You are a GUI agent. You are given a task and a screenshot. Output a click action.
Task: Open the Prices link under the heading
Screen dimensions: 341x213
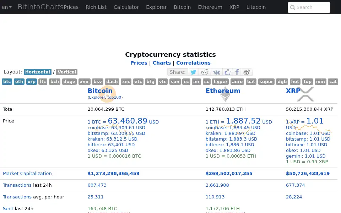139,63
